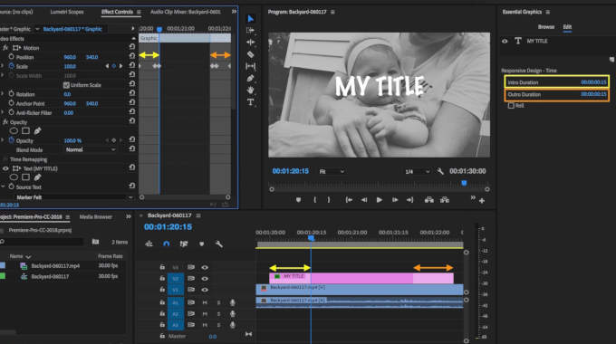
Task: Go to In point in Program monitor
Action: [x=349, y=200]
